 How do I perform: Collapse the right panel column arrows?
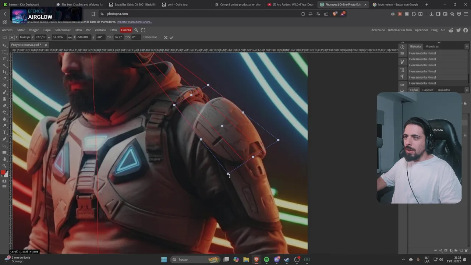(439, 42)
